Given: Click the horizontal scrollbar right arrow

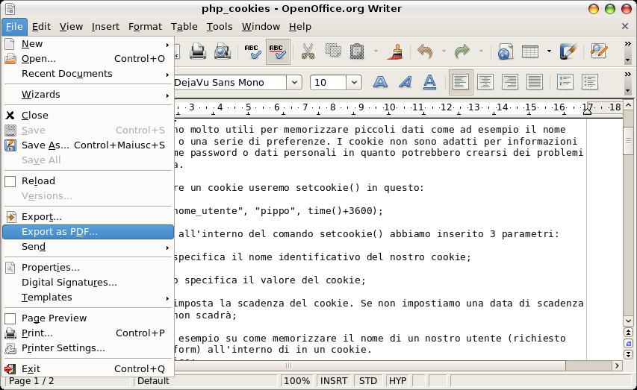Looking at the screenshot, I should (617, 365).
